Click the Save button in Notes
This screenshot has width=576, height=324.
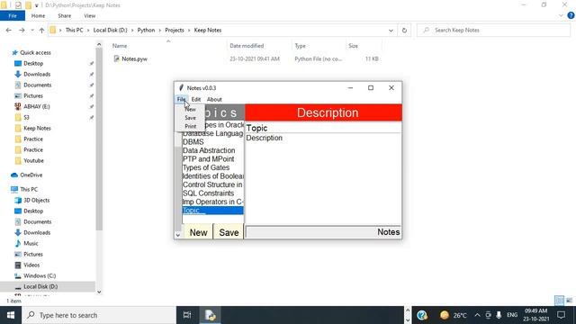point(229,232)
